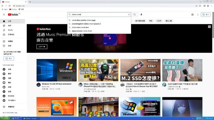The image size is (214, 120).
Task: Open the M.2 SSD怎麼挑 video thumbnail
Action: pyautogui.click(x=140, y=70)
